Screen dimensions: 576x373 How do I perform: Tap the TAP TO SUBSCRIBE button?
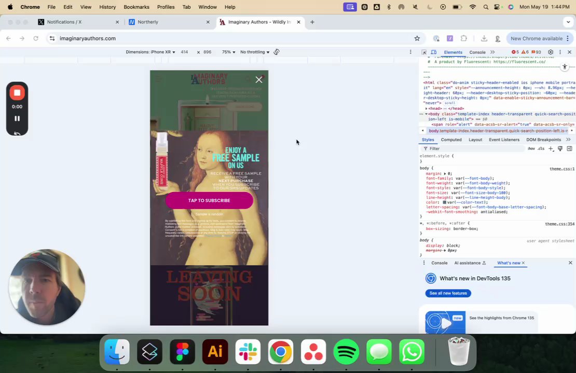tap(209, 200)
